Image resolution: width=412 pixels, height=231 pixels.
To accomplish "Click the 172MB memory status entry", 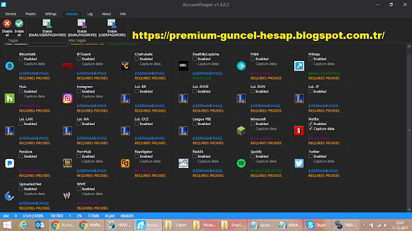I will tap(93, 216).
